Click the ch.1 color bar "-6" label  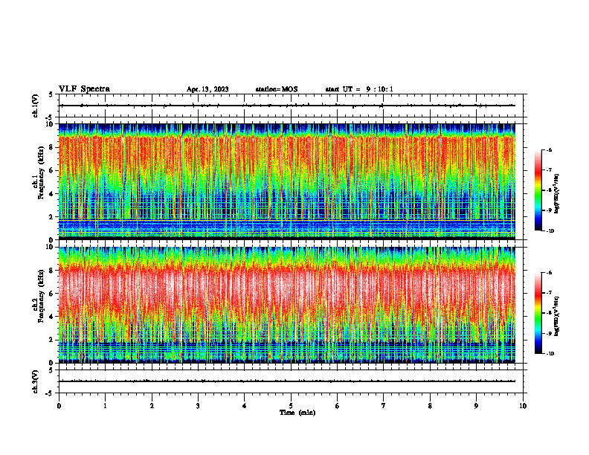[x=549, y=149]
